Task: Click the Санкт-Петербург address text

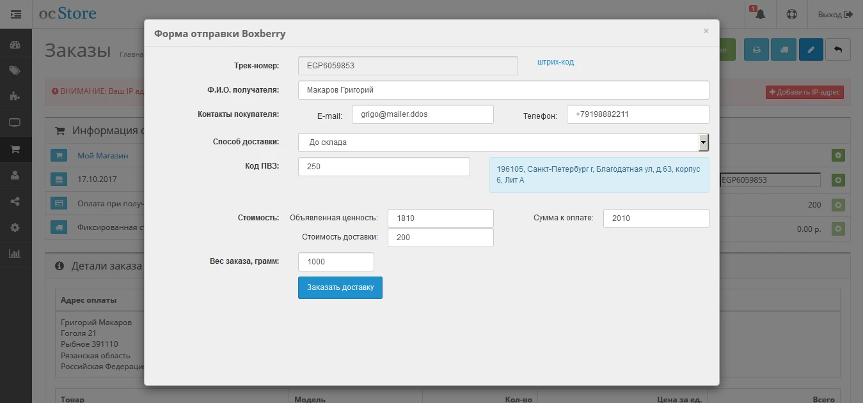Action: (599, 175)
